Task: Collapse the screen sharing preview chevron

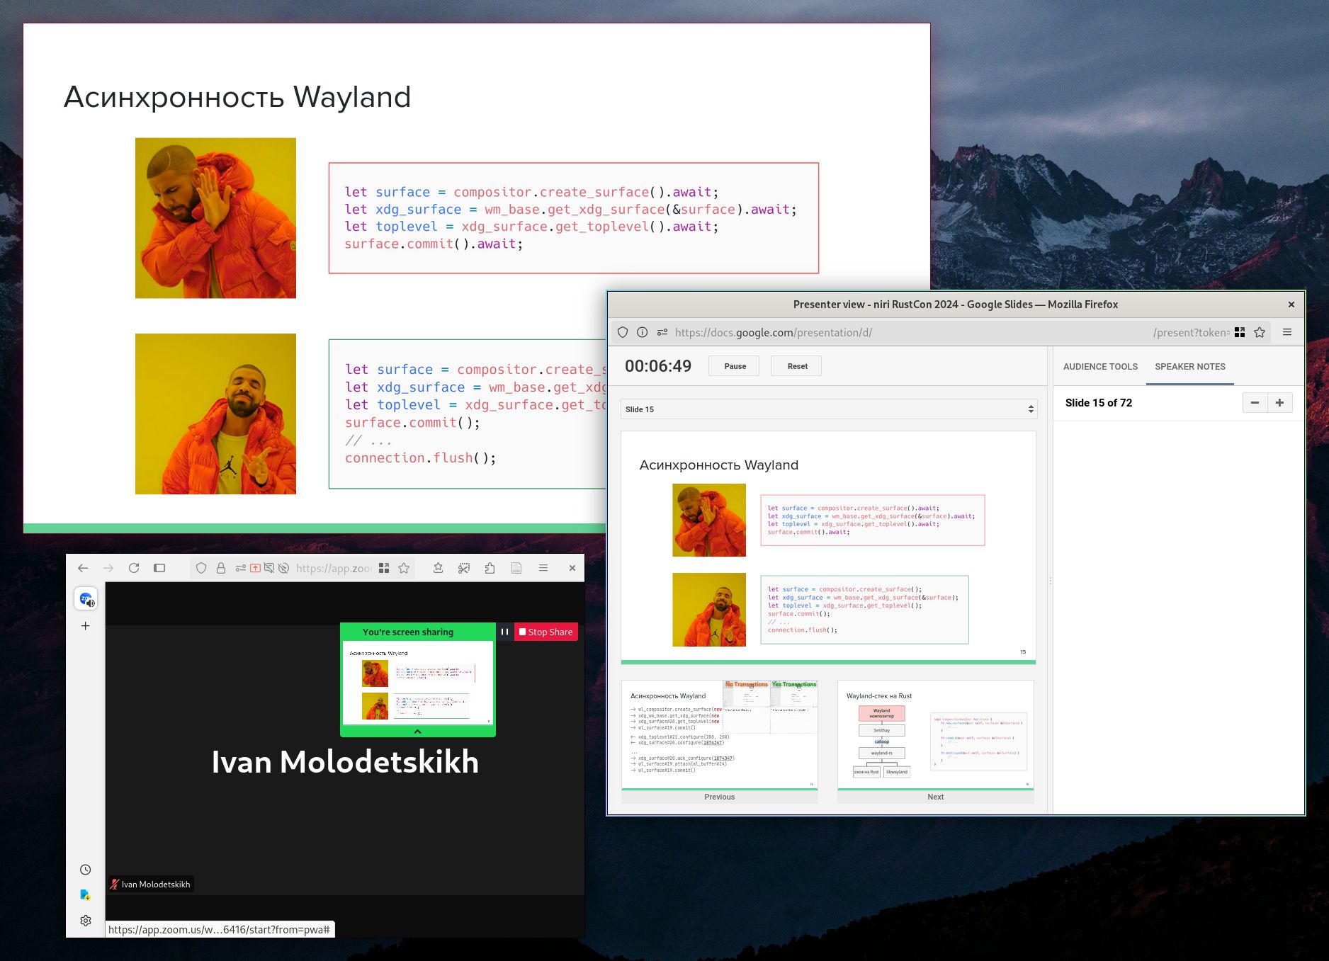Action: point(418,730)
